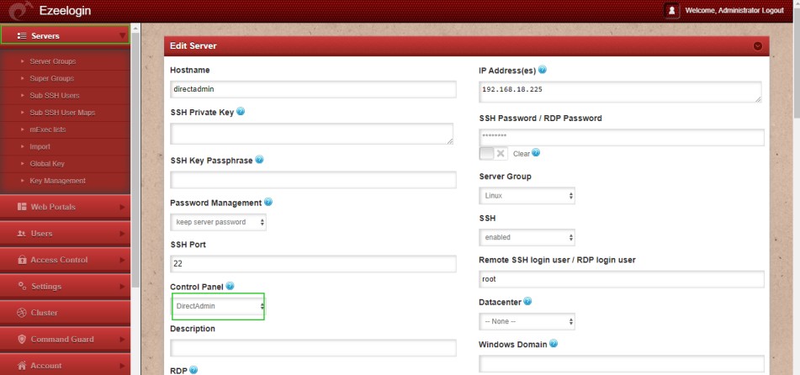Click the Hostname field containing directadmin
Viewport: 800px width, 375px height.
tap(313, 89)
